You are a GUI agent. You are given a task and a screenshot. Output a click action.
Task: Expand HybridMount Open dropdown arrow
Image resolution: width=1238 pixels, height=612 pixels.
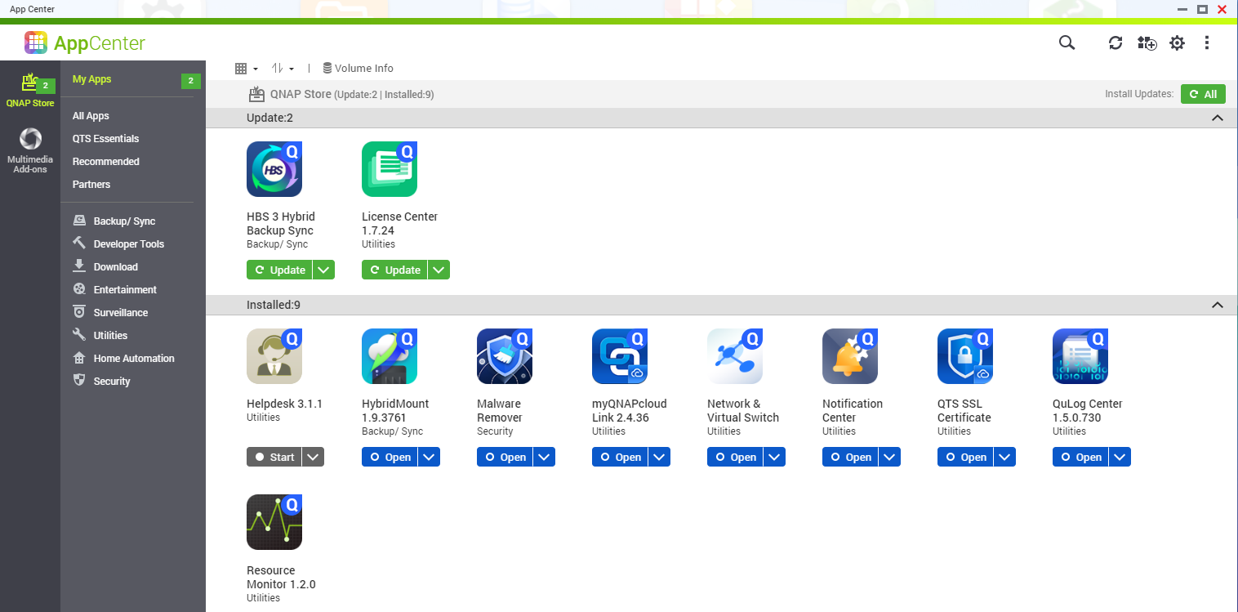429,457
